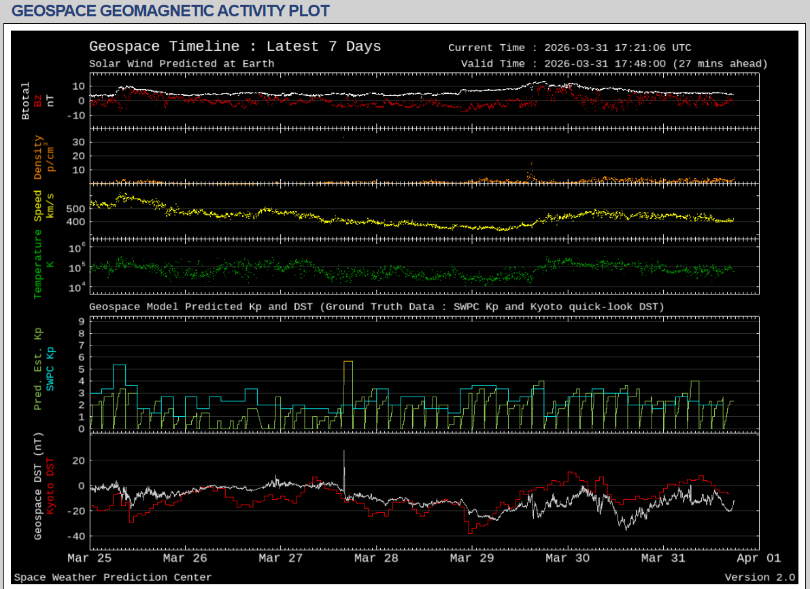The image size is (810, 589).
Task: Click the 'Solar Wind Predicted at Earth' subtitle
Action: tap(182, 64)
